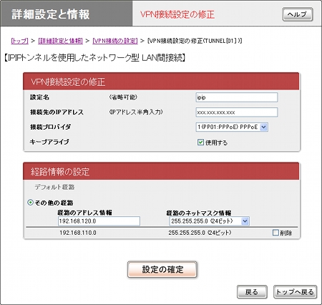The image size is (322, 305).
Task: Click the 192.168.110.0 route entry text
Action: (x=78, y=233)
